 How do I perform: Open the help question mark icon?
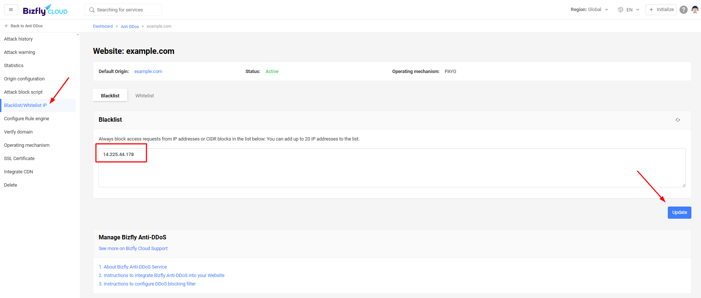(684, 10)
